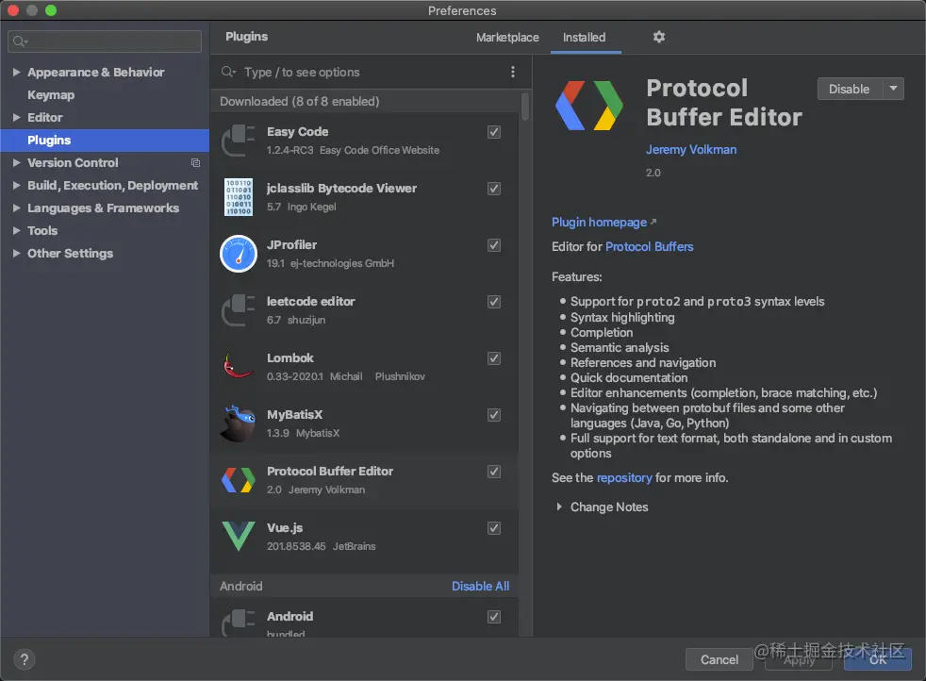Image resolution: width=926 pixels, height=681 pixels.
Task: Click the Easy Code plugin icon
Action: coord(238,141)
